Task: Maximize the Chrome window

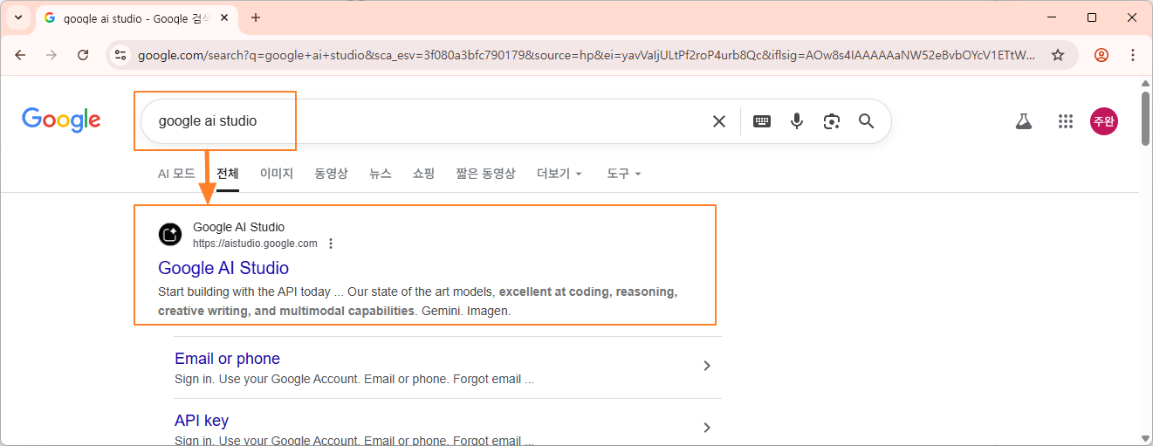Action: tap(1092, 17)
